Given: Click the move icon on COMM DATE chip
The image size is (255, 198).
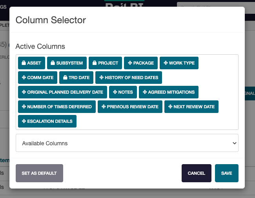Looking at the screenshot, I should tap(24, 78).
